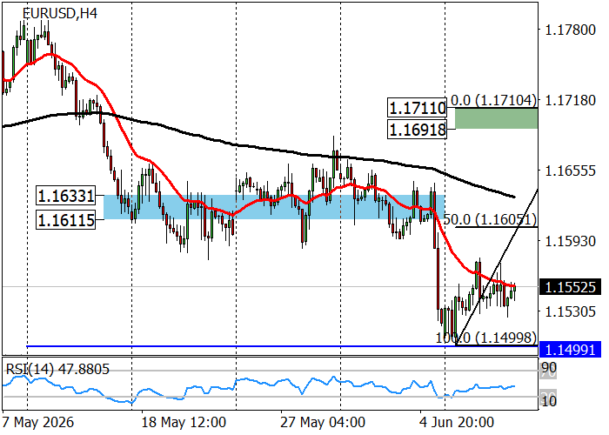
Task: Click the Fibonacci 0.0 (1.17104) level label
Action: 494,100
